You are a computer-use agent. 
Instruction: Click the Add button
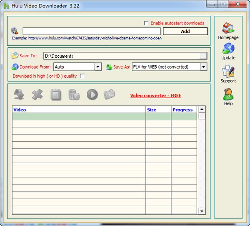pos(185,31)
